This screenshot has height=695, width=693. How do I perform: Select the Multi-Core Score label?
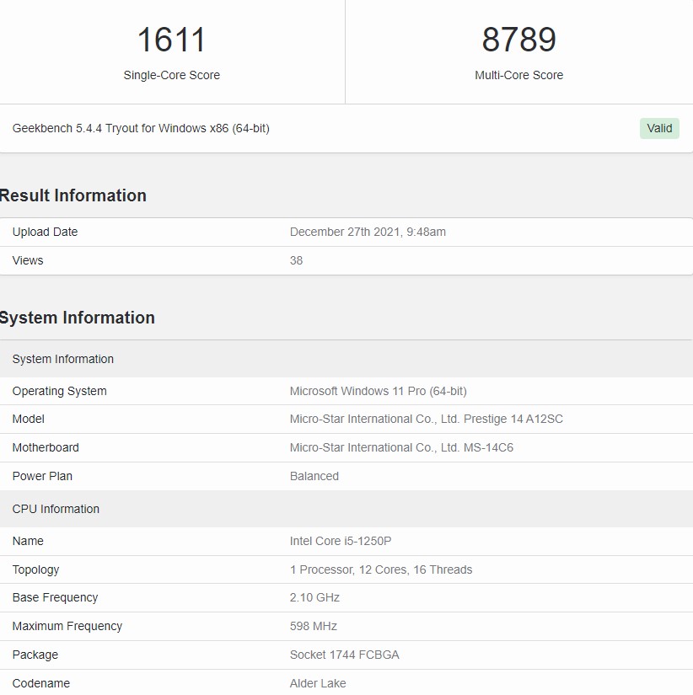[518, 75]
